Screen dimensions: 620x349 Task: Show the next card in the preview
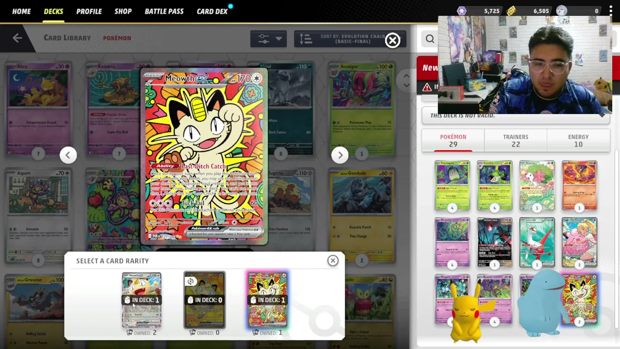[340, 155]
